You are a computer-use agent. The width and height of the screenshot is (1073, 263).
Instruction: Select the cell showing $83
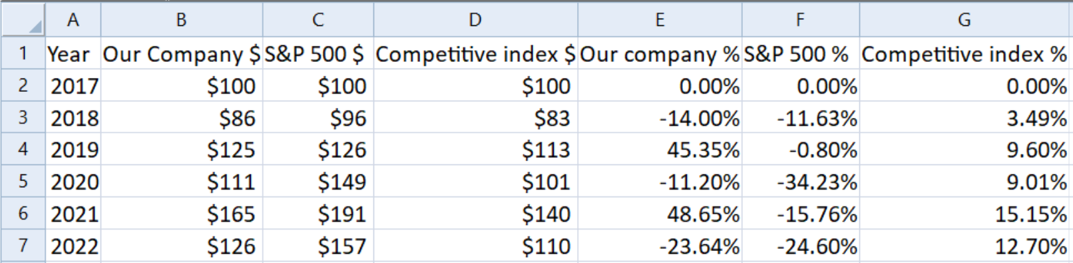tap(475, 117)
